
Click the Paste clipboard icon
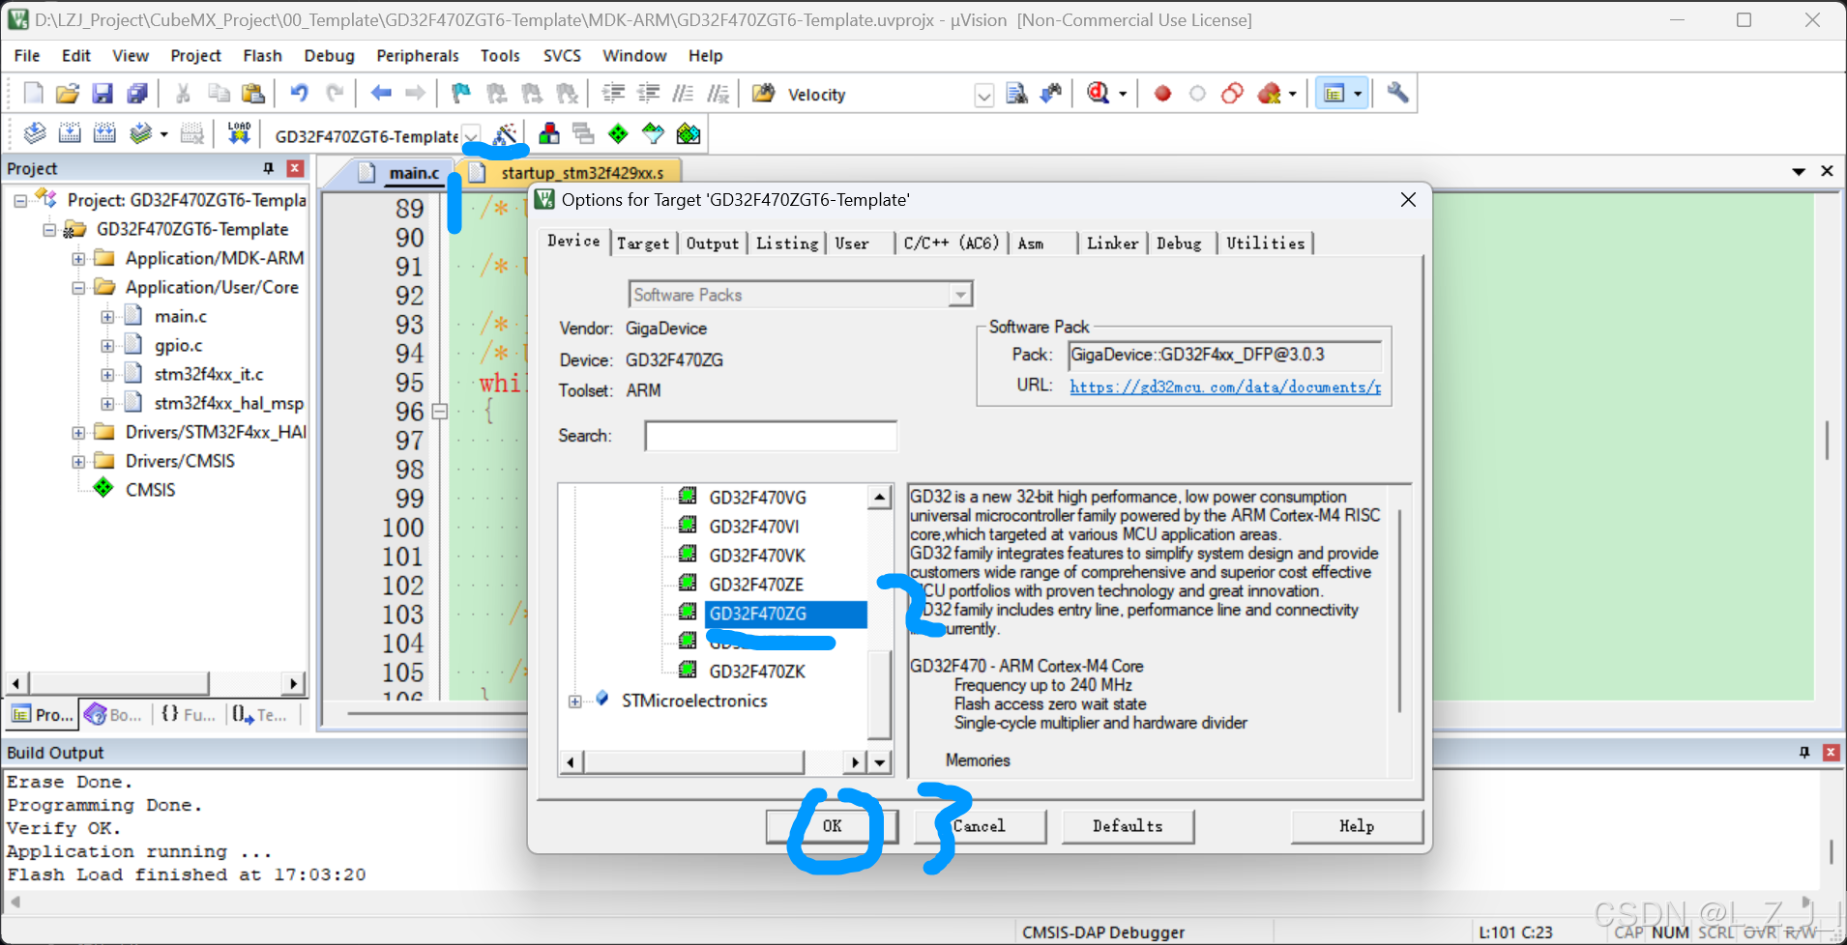click(253, 94)
